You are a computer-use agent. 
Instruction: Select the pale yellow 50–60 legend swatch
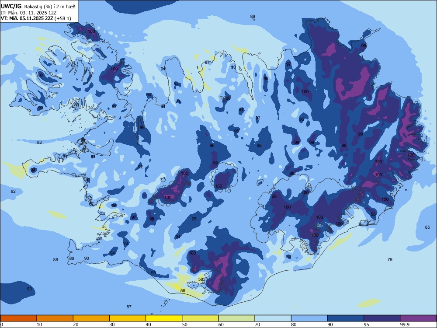(200, 318)
